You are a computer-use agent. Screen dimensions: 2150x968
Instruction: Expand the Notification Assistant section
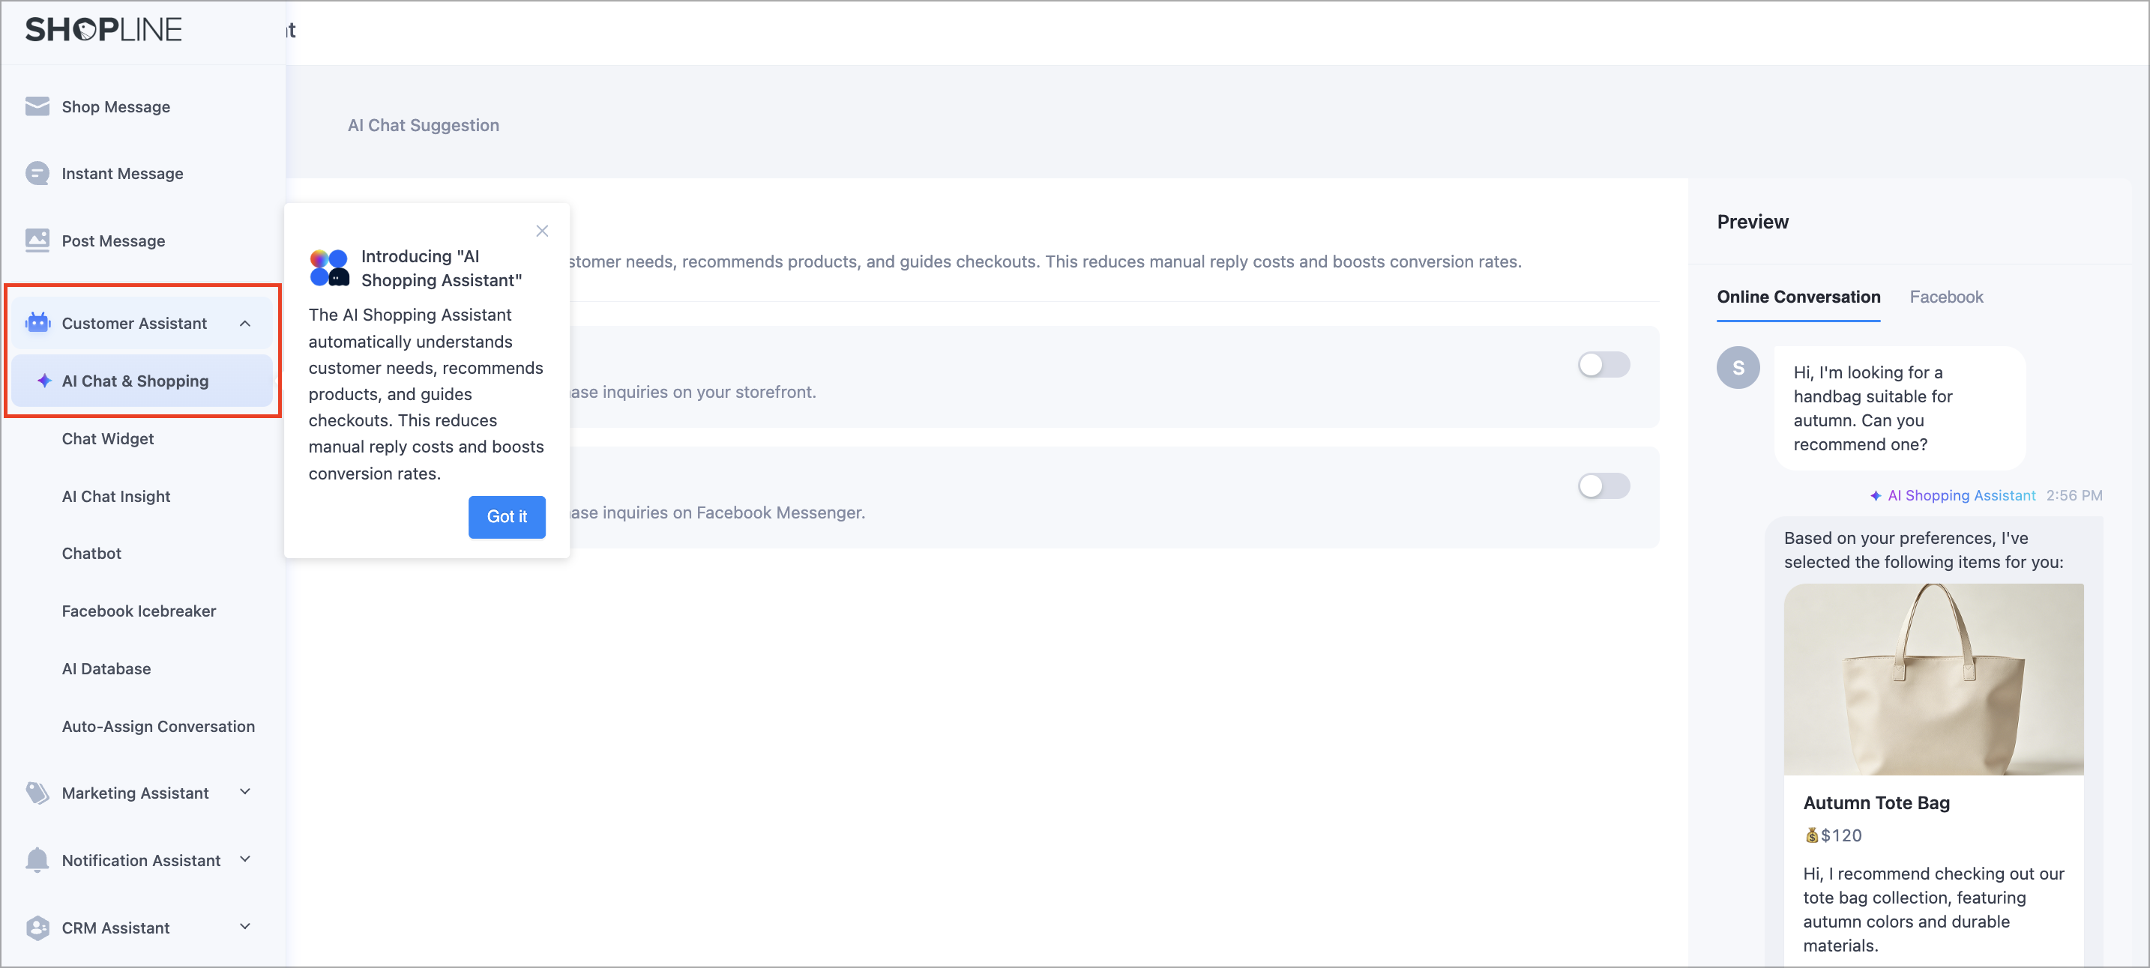(x=245, y=859)
